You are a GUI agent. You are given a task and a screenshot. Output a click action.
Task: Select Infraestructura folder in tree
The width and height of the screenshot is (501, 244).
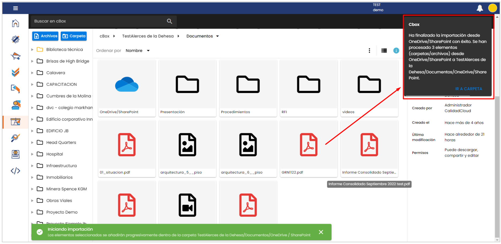(57, 166)
